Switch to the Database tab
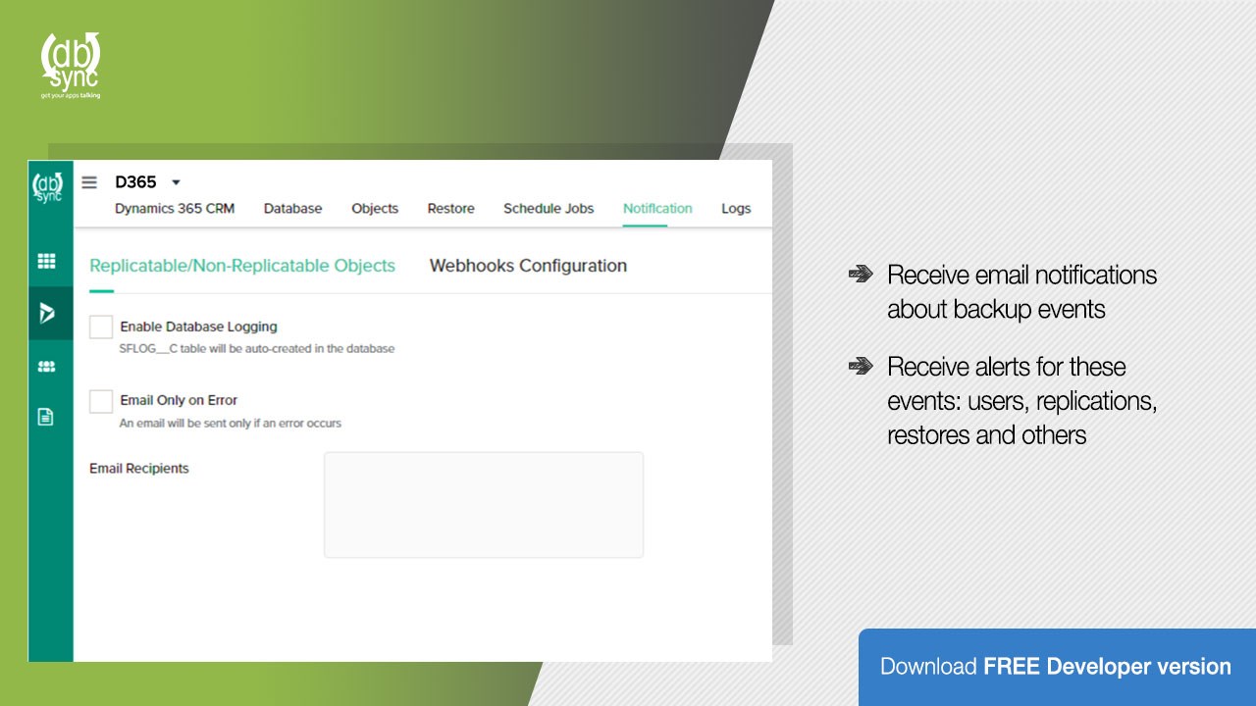This screenshot has width=1256, height=706. pyautogui.click(x=292, y=209)
